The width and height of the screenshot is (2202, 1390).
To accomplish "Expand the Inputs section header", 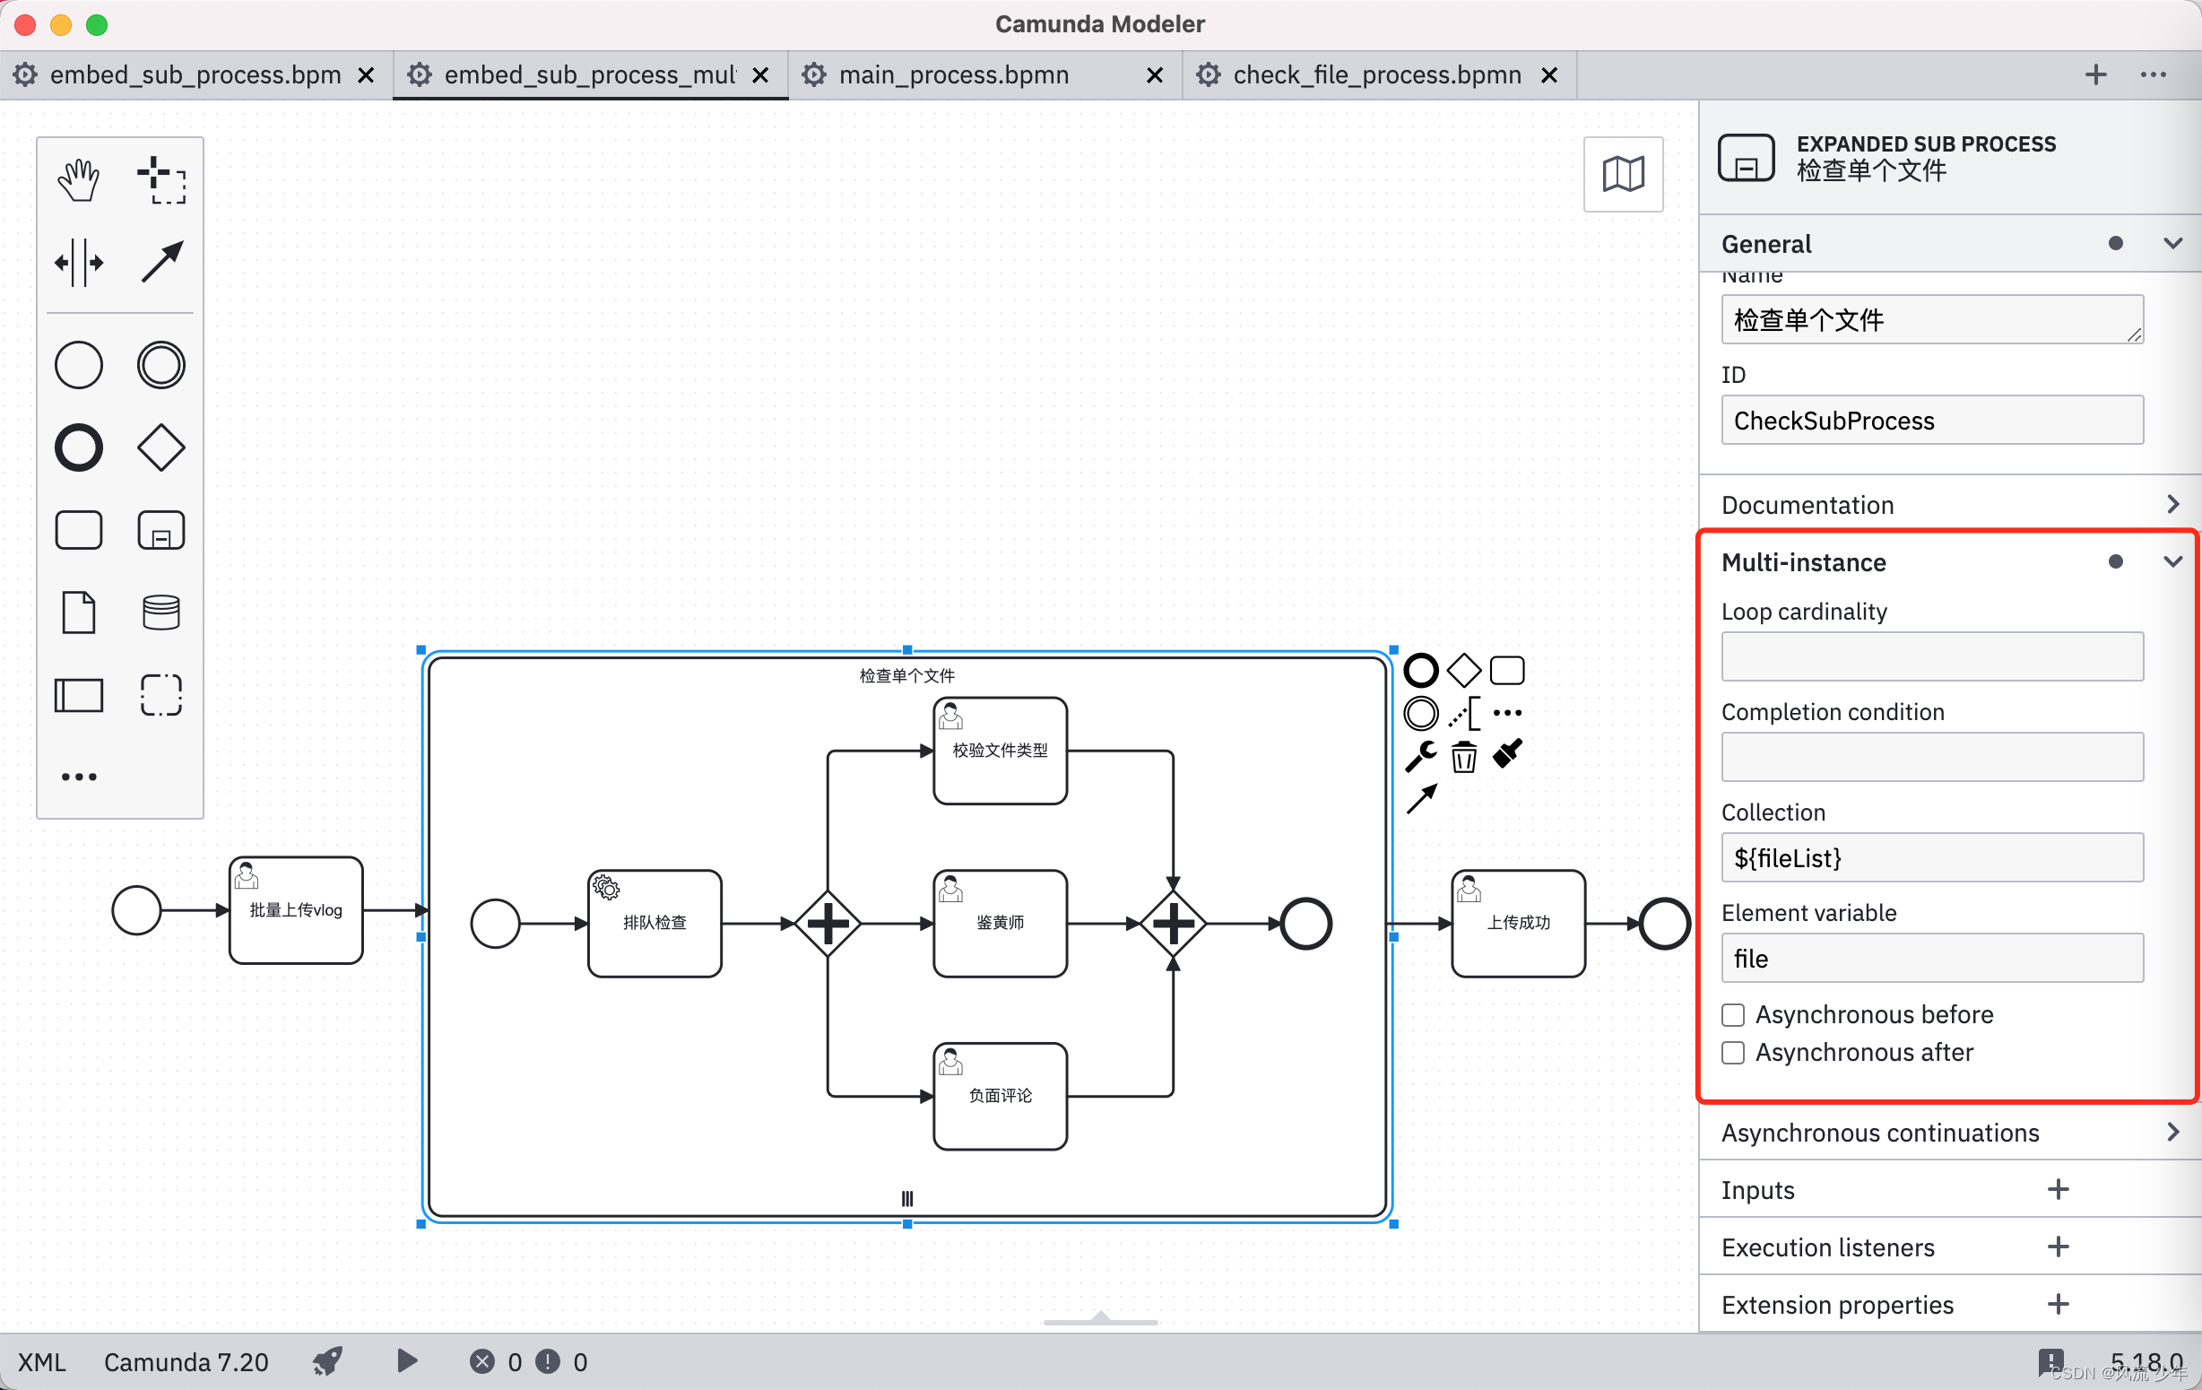I will click(1757, 1190).
